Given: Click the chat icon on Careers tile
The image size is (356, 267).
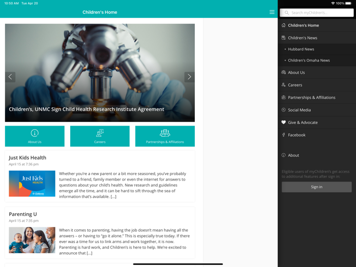Looking at the screenshot, I should coord(100,133).
